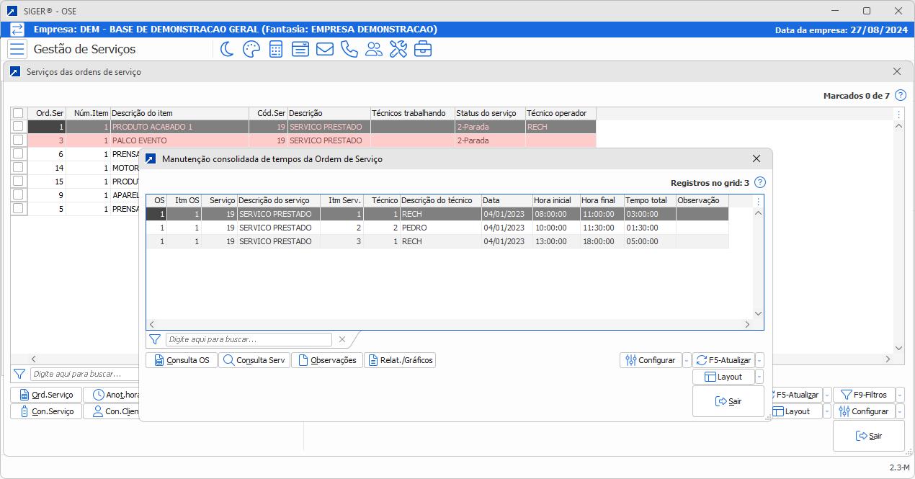Image resolution: width=915 pixels, height=479 pixels.
Task: Open the wrench and screwdriver tools icon
Action: 398,49
